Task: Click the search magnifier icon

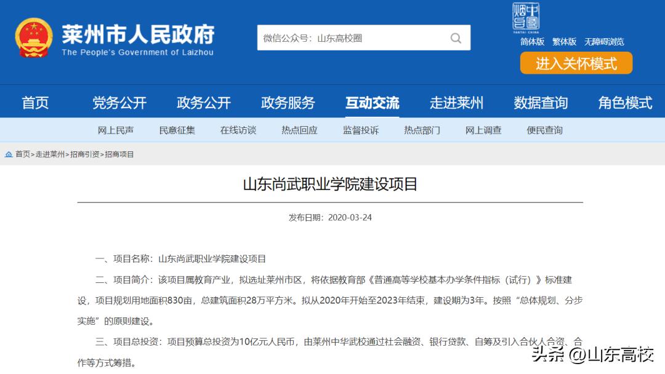Action: pos(456,38)
